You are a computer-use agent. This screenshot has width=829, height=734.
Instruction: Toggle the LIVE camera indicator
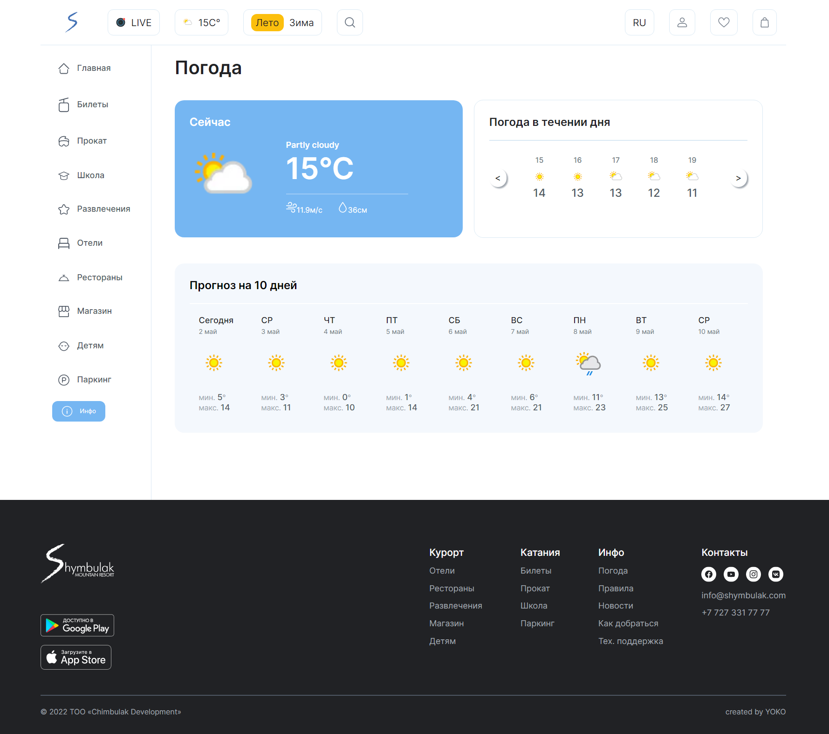coord(133,22)
